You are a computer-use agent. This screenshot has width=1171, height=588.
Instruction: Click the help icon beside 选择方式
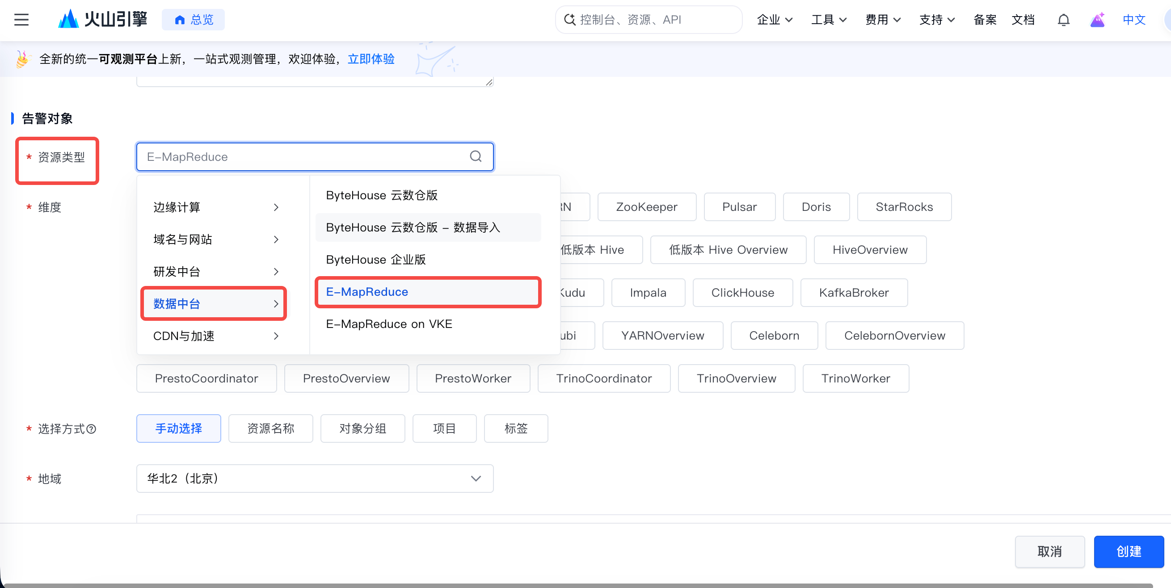point(91,429)
